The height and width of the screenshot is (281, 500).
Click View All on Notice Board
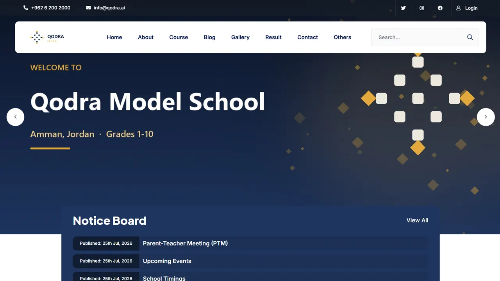pos(417,220)
